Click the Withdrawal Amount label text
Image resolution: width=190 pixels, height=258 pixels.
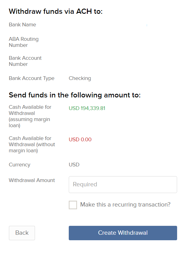pos(32,180)
